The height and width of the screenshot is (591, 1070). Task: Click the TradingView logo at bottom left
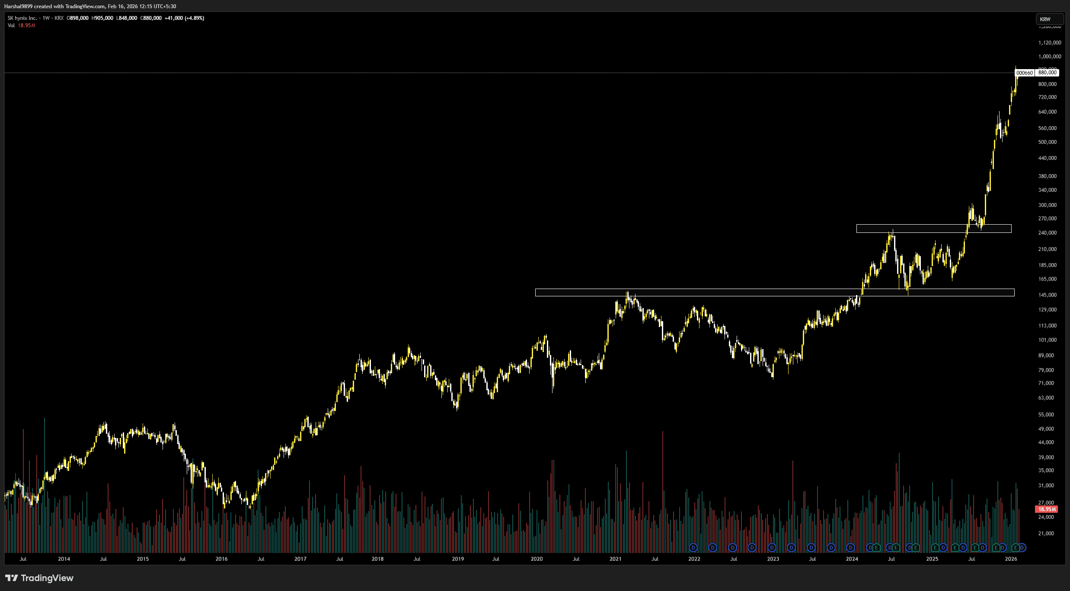pyautogui.click(x=39, y=578)
